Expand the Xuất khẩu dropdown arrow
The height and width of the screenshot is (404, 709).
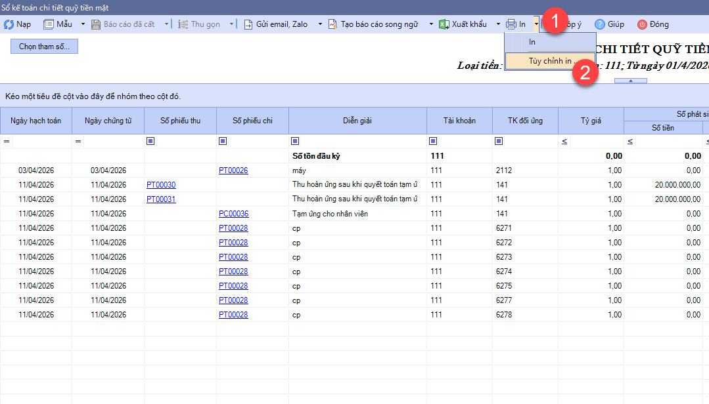[x=498, y=24]
